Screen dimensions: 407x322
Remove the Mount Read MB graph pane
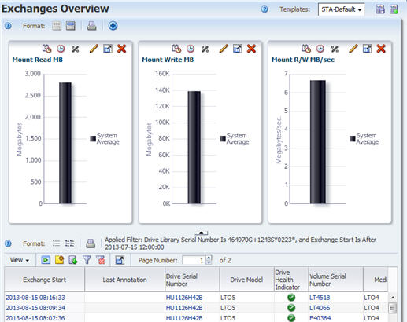click(x=121, y=49)
